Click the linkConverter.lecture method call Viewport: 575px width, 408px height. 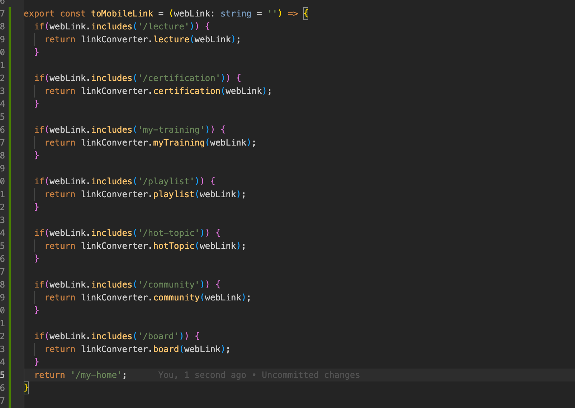pyautogui.click(x=171, y=39)
